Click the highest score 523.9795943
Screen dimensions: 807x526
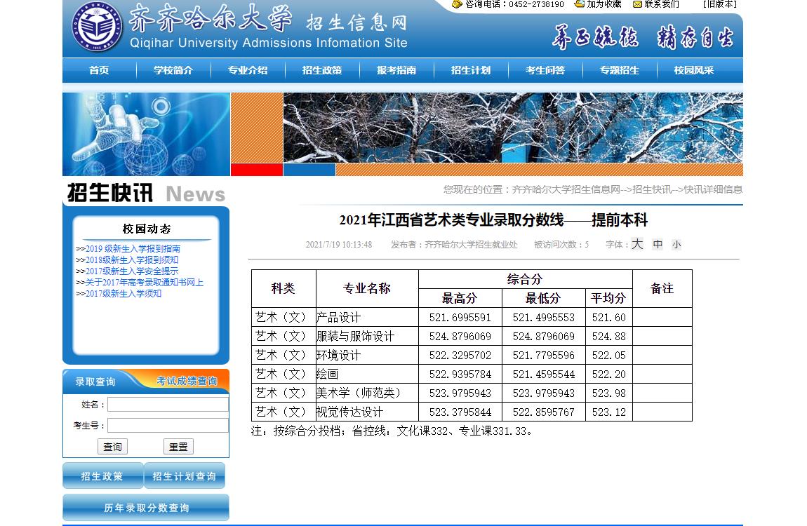pos(460,393)
